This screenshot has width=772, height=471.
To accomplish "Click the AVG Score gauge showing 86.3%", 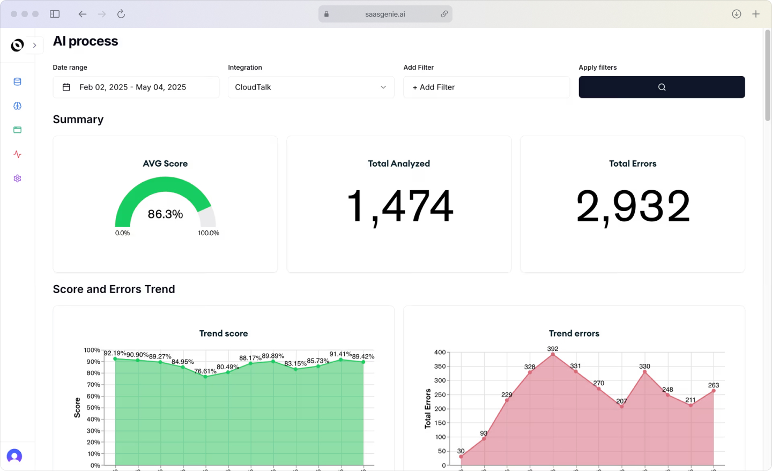I will [x=165, y=209].
